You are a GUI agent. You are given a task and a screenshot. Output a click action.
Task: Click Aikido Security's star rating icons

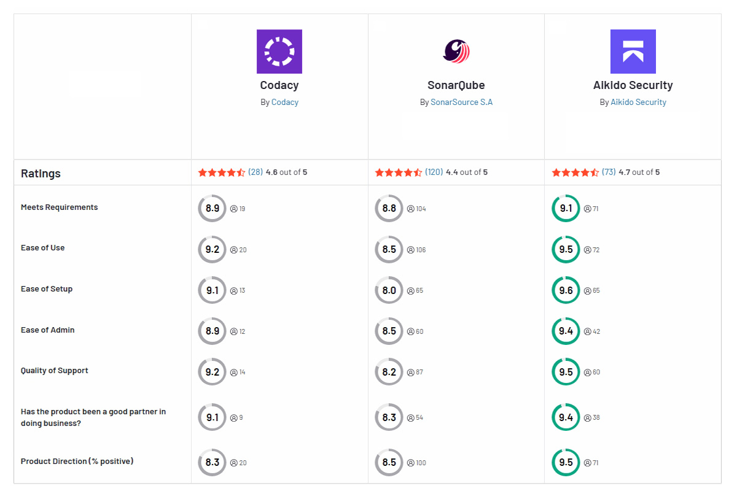pos(575,172)
